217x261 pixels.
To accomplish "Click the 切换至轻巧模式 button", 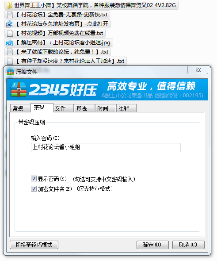I will (x=34, y=245).
